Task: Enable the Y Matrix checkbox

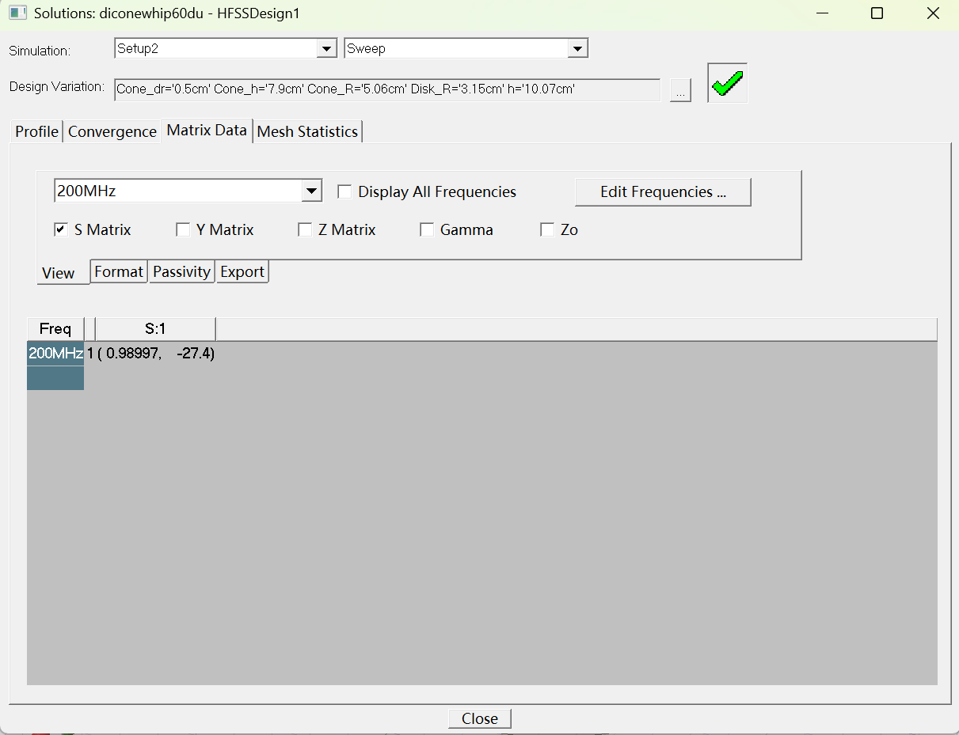Action: coord(183,229)
